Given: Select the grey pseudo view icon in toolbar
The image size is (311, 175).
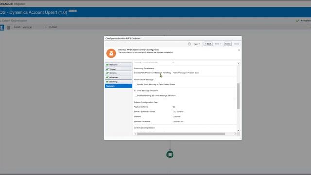Looking at the screenshot, I should click(x=8, y=27).
